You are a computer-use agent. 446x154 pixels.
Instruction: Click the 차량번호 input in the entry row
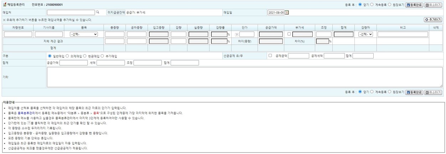click(18, 35)
